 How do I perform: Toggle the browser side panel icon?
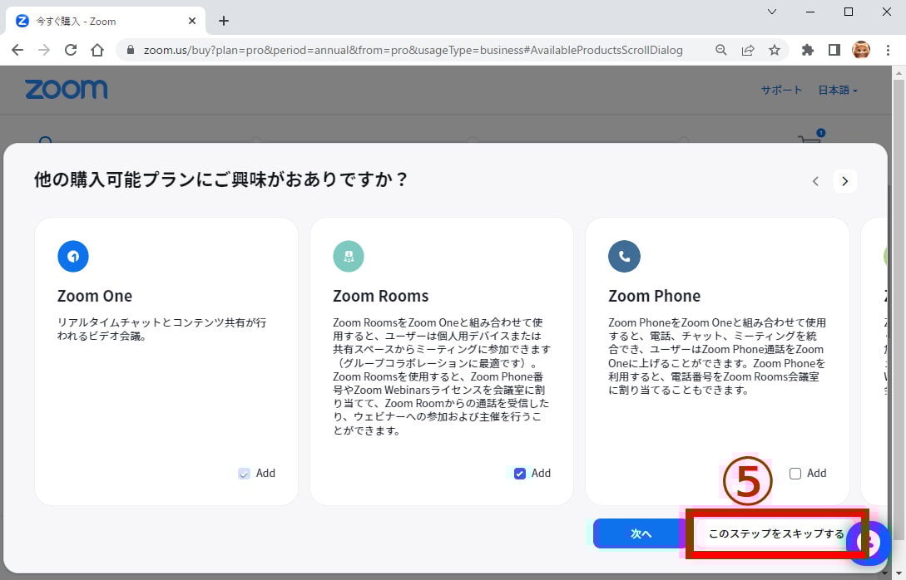834,50
